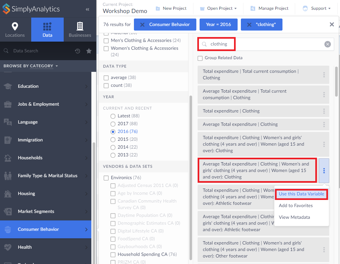Open the Businesses building tab
340x264 pixels.
tap(80, 30)
